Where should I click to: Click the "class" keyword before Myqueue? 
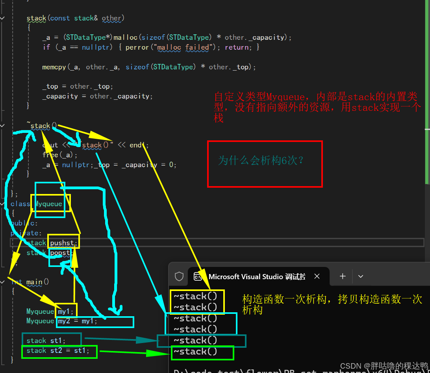(x=20, y=204)
